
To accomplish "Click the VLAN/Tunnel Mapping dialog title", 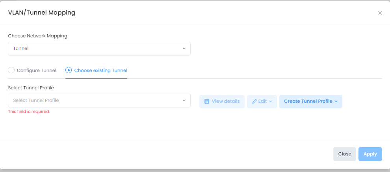I will [42, 13].
